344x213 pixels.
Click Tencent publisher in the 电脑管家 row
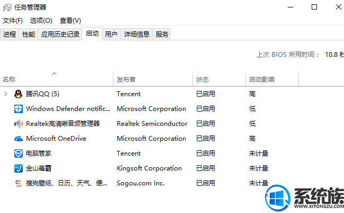click(x=129, y=154)
